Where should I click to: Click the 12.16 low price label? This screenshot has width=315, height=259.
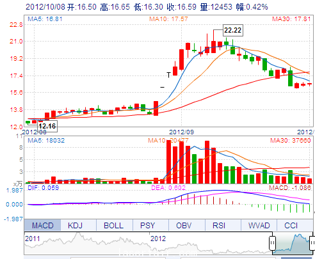pyautogui.click(x=47, y=126)
